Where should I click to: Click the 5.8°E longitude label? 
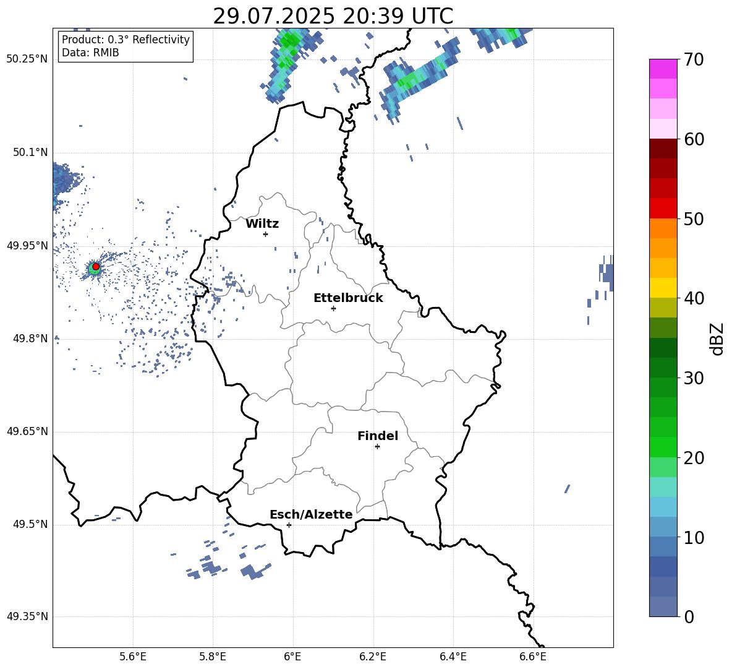click(213, 657)
